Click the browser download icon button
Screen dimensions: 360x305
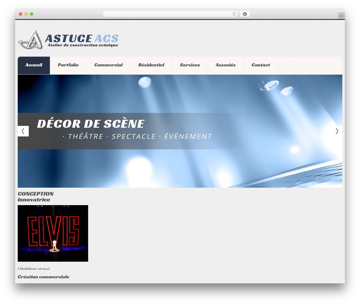245,14
